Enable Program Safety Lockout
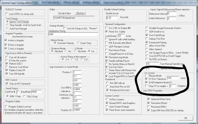 pos(6,106)
